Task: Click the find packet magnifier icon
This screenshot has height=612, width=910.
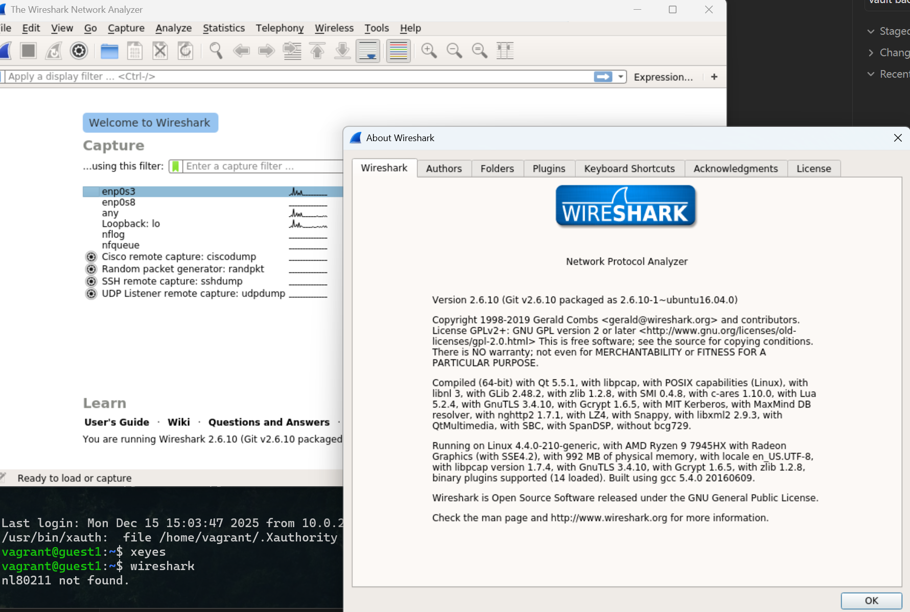Action: click(x=216, y=51)
